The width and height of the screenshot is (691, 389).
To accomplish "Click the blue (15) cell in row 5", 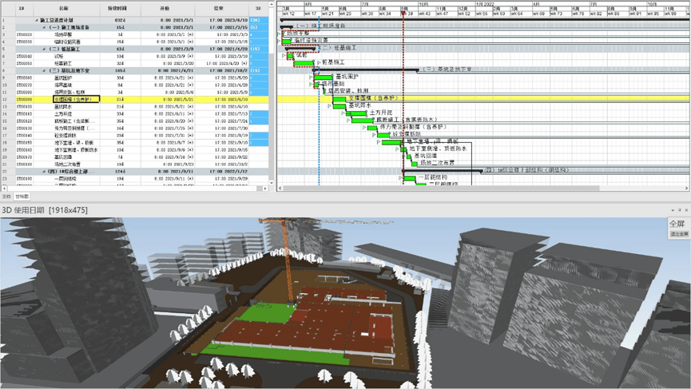I will pos(259,49).
